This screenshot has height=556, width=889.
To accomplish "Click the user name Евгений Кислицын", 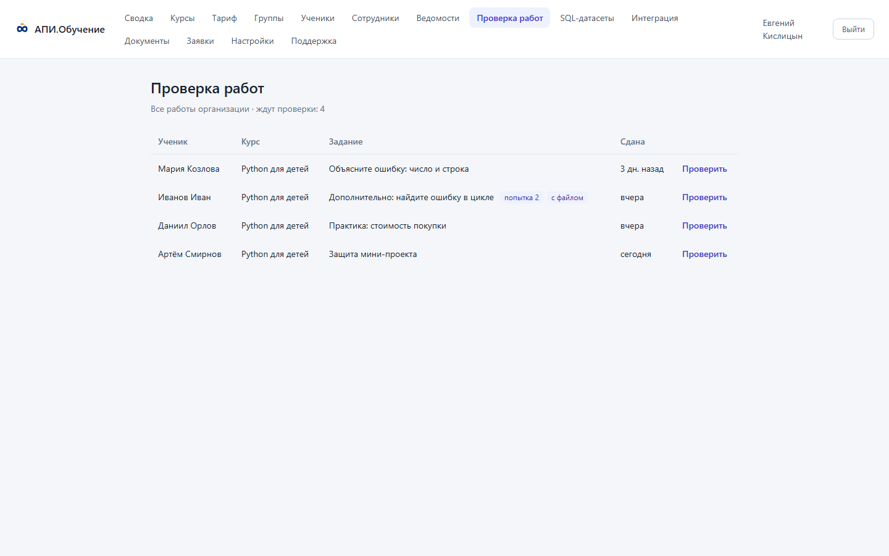I will coord(783,29).
